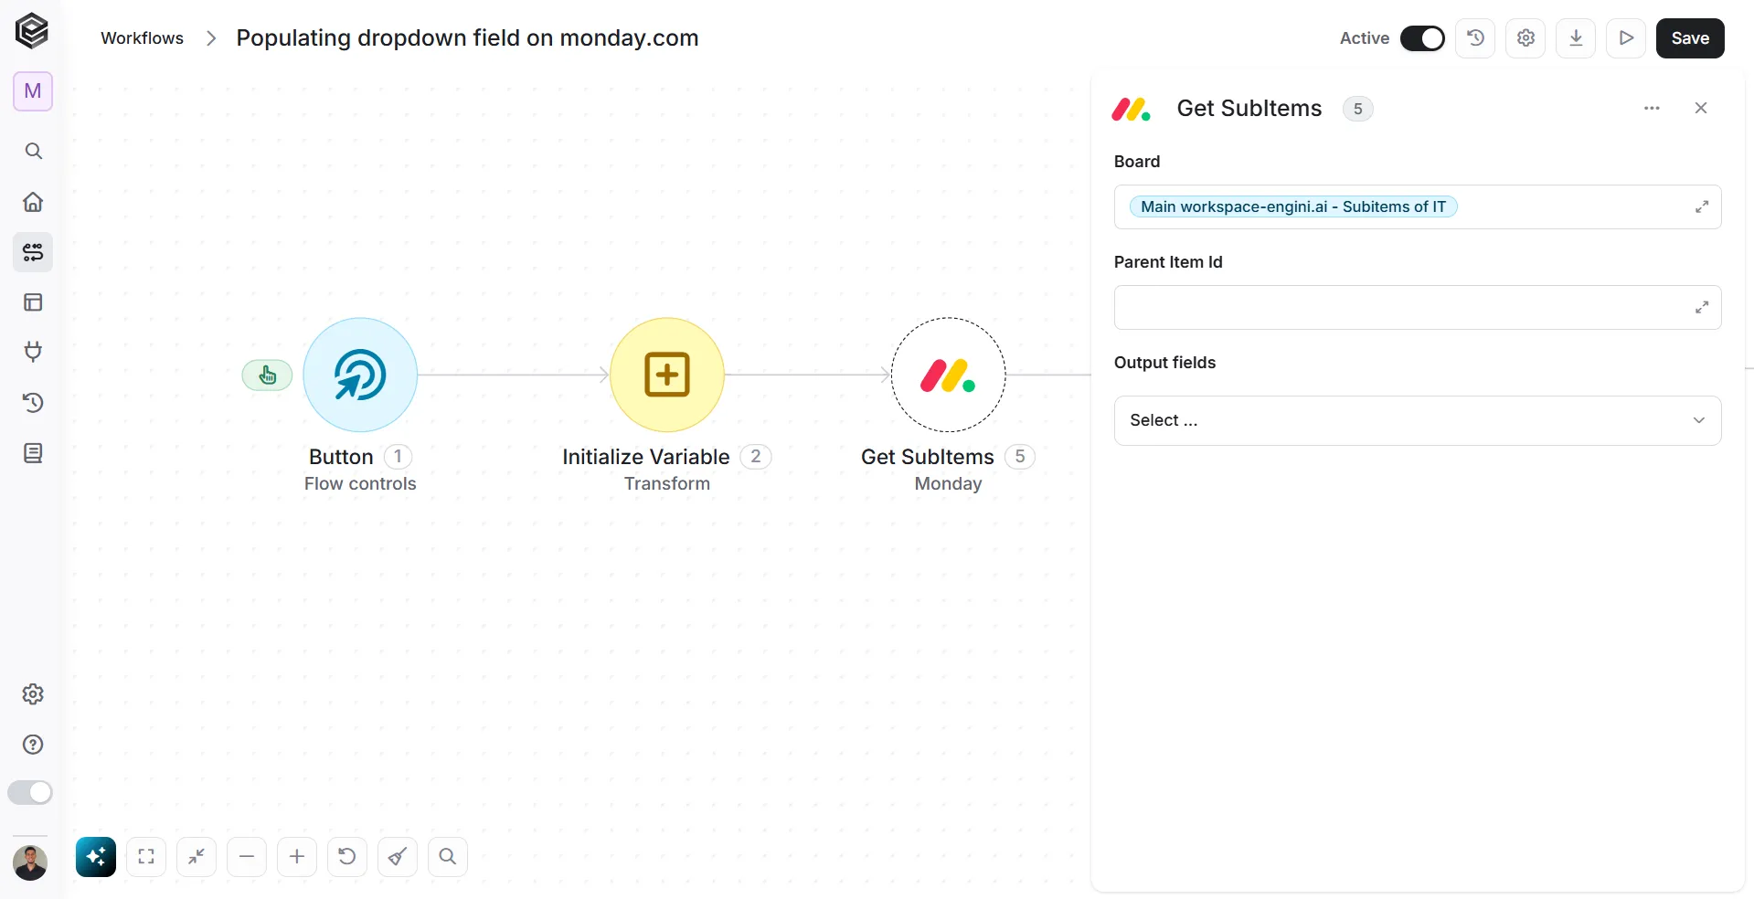Viewport: 1754px width, 899px height.
Task: Click the download workflow icon
Action: pyautogui.click(x=1576, y=38)
